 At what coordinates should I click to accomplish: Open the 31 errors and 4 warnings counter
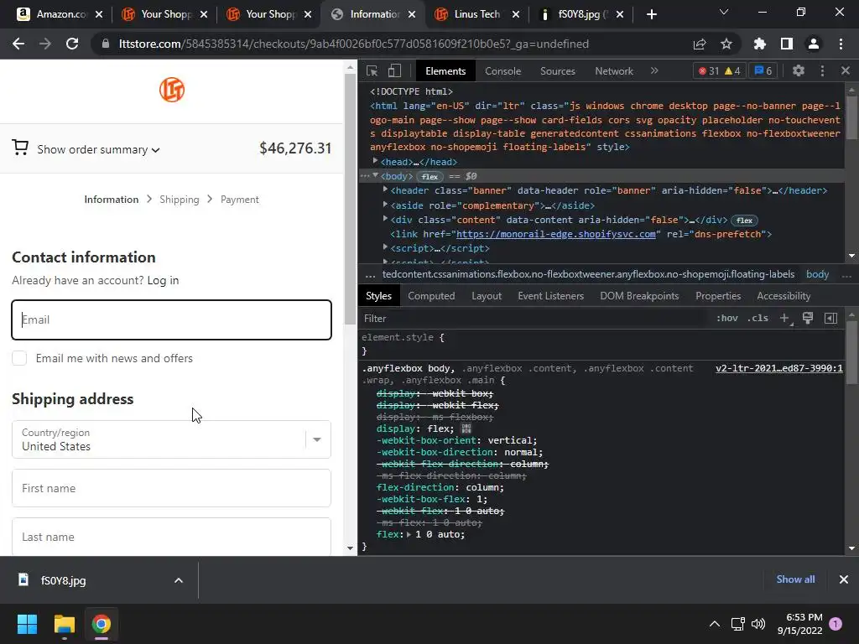tap(719, 70)
